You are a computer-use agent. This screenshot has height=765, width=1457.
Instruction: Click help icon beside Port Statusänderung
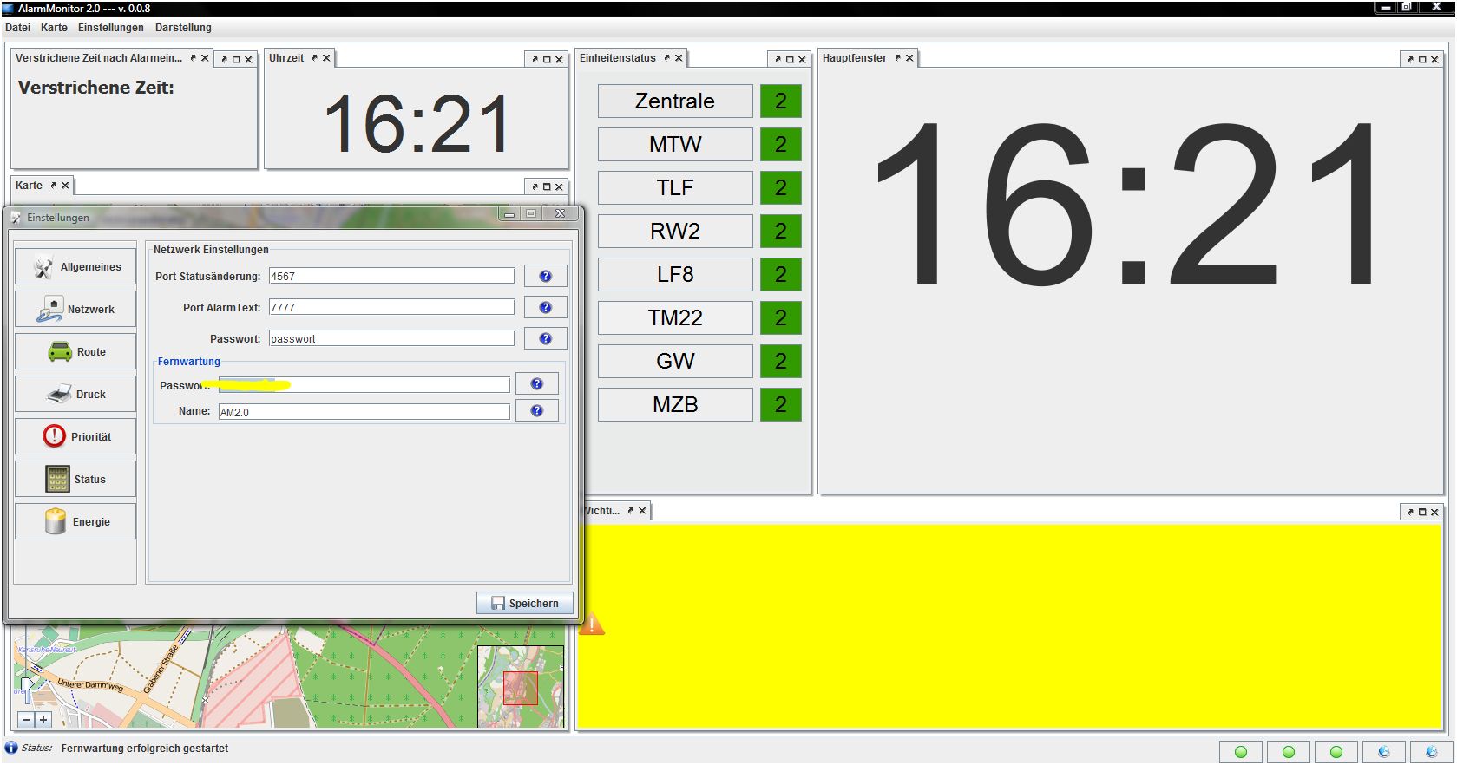click(x=545, y=277)
